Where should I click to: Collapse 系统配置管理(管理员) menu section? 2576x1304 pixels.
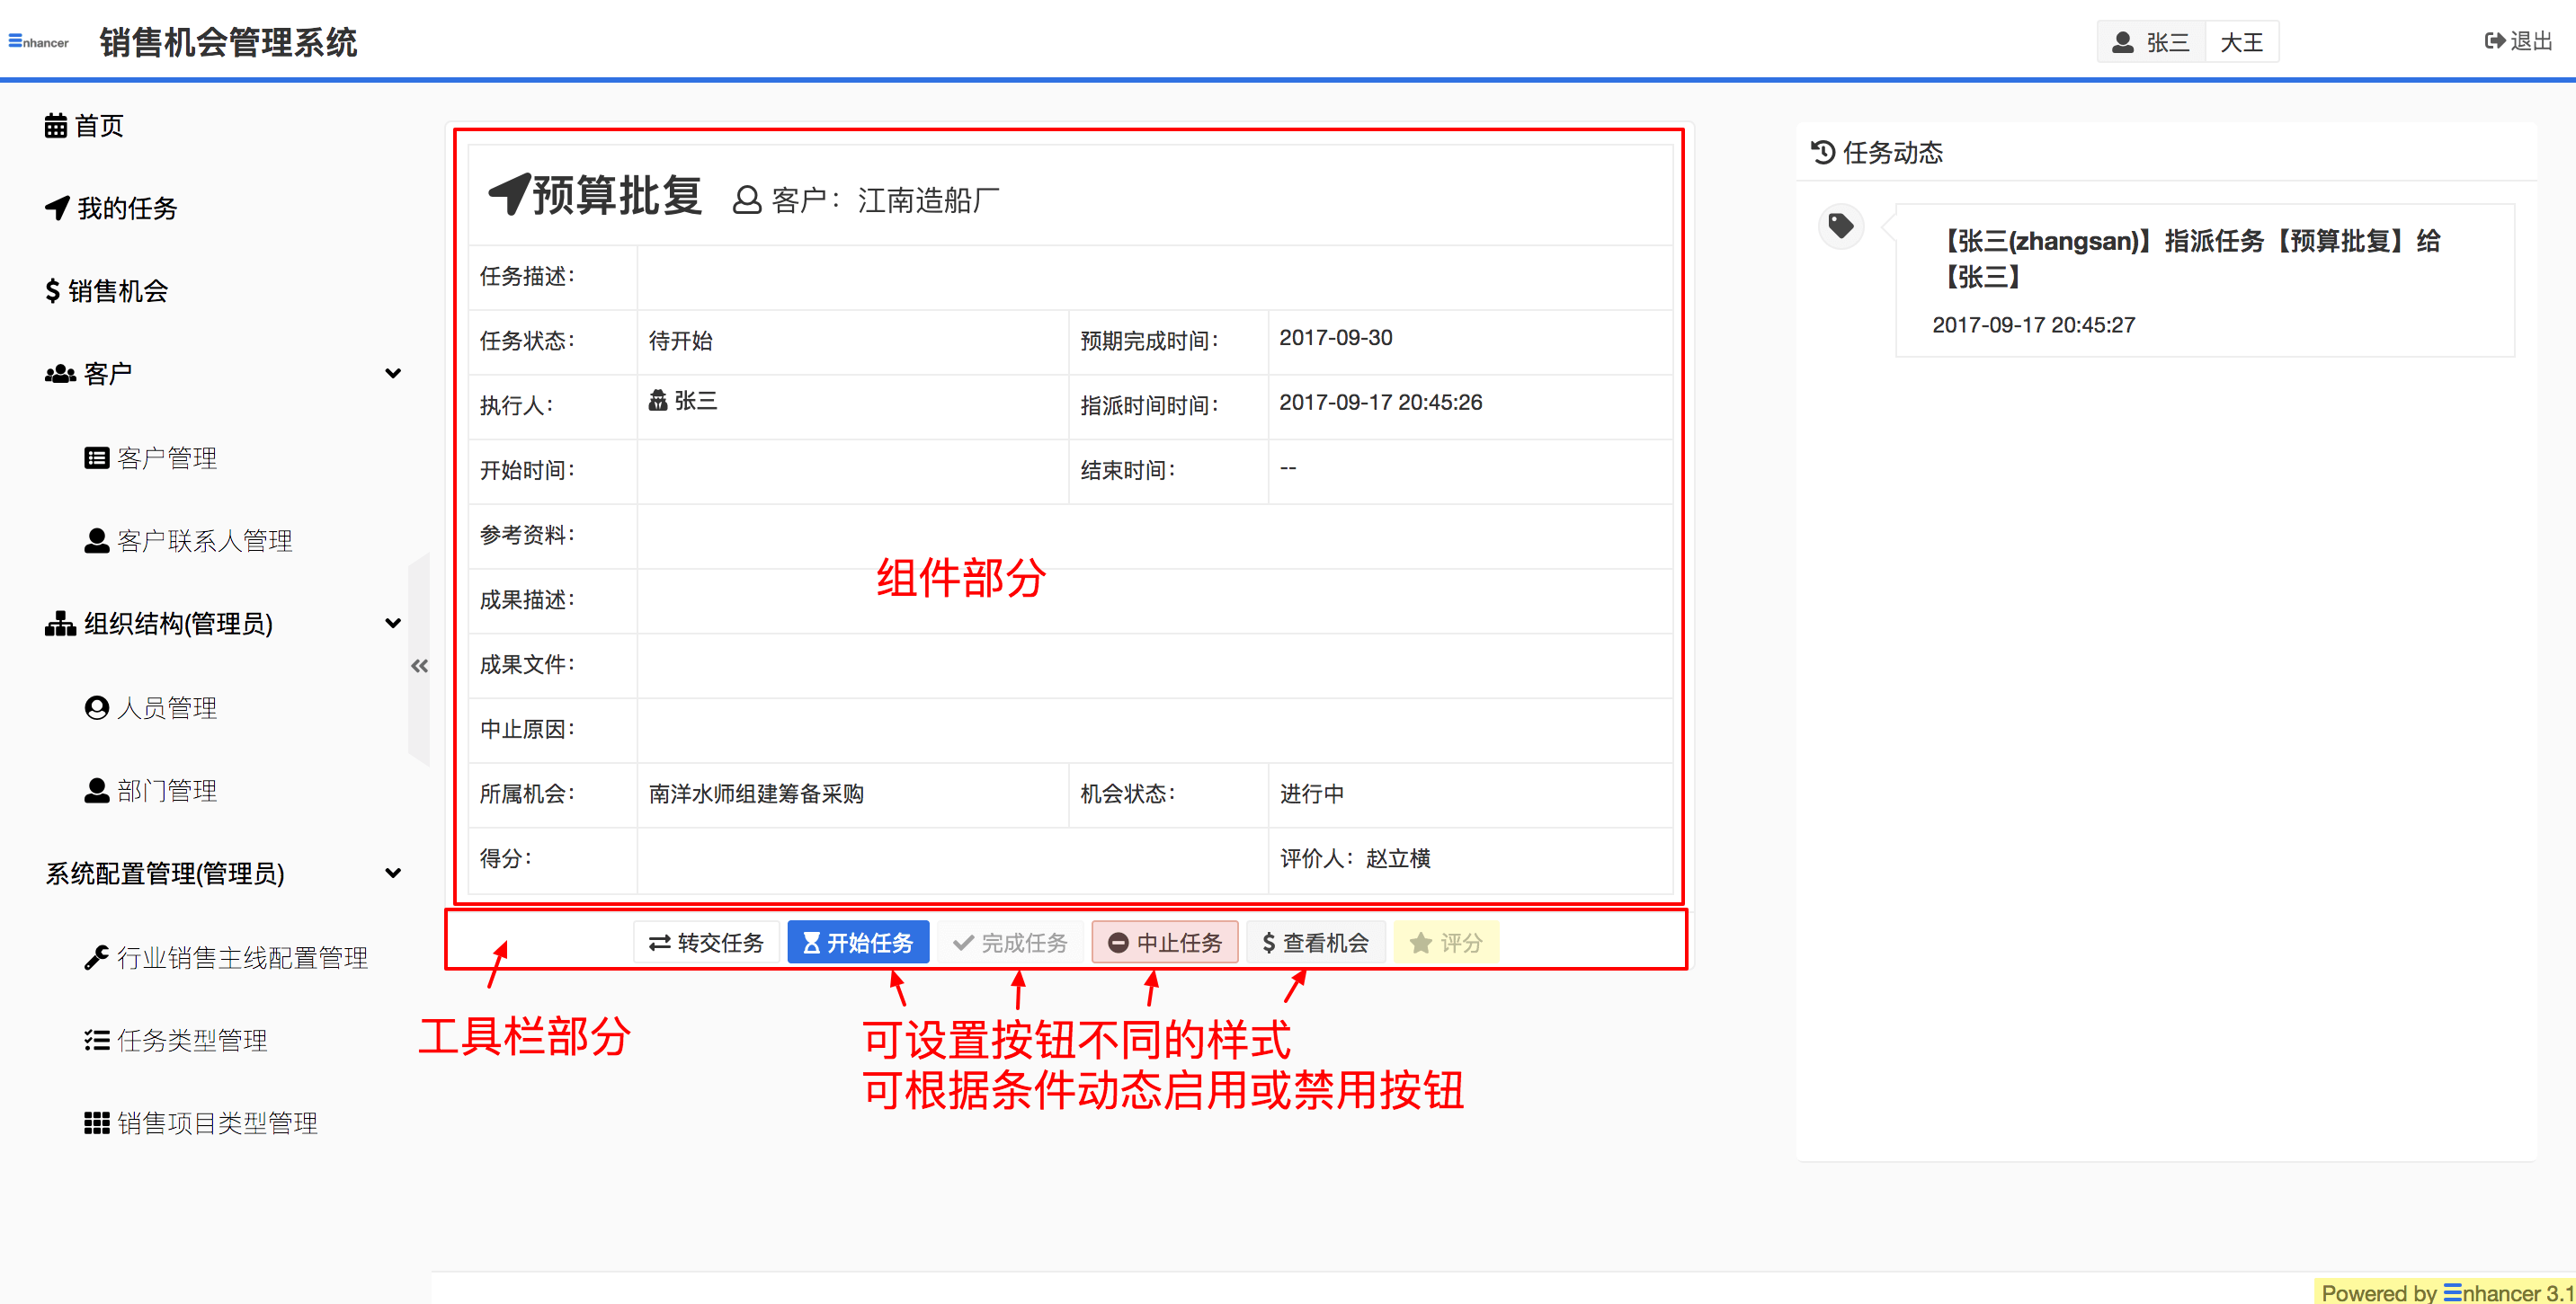[393, 874]
